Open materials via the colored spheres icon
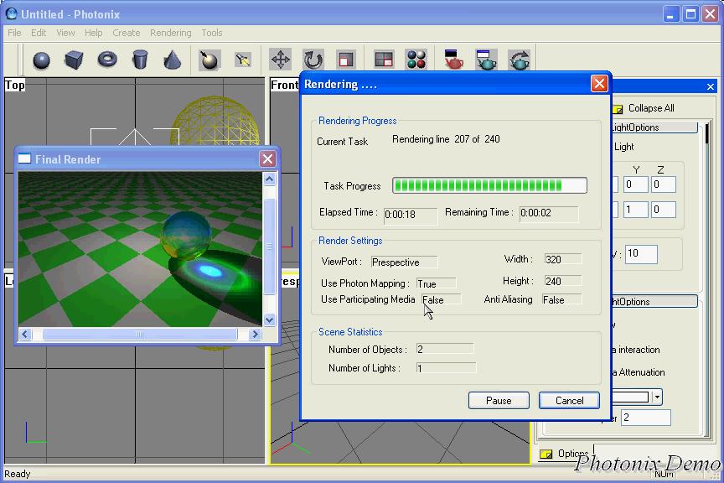Image resolution: width=724 pixels, height=483 pixels. (416, 60)
